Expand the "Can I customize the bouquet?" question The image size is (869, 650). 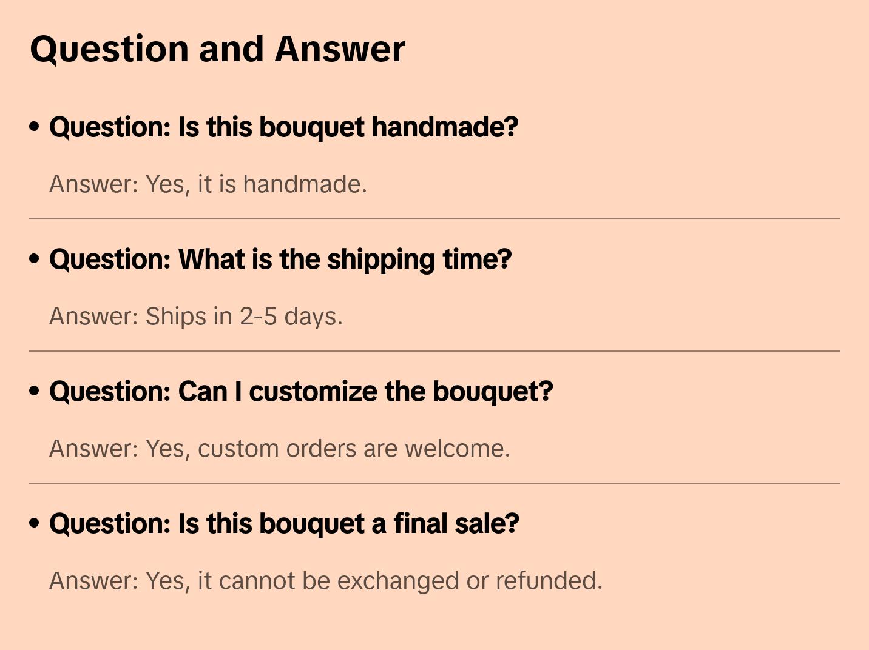301,392
